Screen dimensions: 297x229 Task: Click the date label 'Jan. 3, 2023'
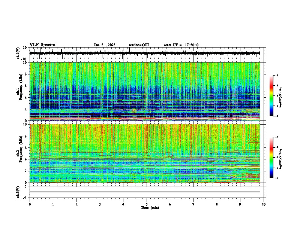pyautogui.click(x=105, y=45)
